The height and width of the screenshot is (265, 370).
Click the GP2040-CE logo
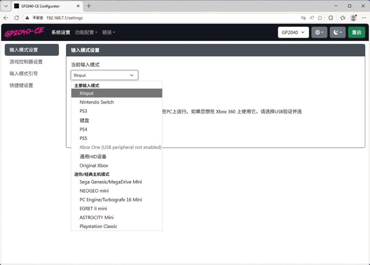24,32
